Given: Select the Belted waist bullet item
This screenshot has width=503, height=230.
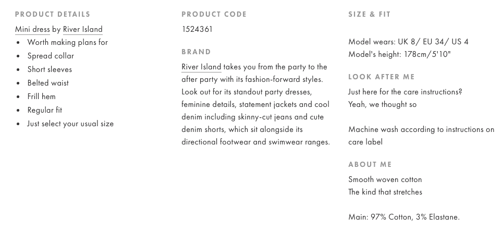Looking at the screenshot, I should point(48,83).
